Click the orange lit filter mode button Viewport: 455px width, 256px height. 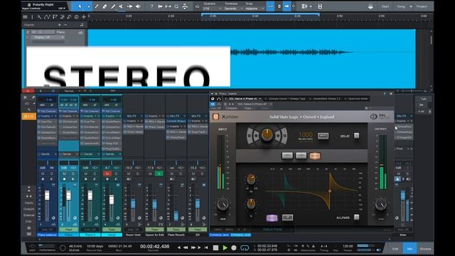[x=314, y=156]
